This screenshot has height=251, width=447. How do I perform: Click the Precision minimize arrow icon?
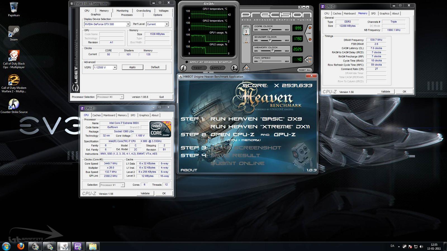(304, 7)
